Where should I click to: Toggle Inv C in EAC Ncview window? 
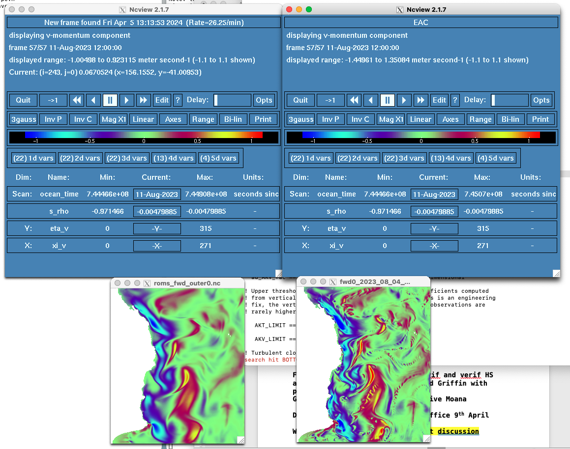(x=360, y=119)
